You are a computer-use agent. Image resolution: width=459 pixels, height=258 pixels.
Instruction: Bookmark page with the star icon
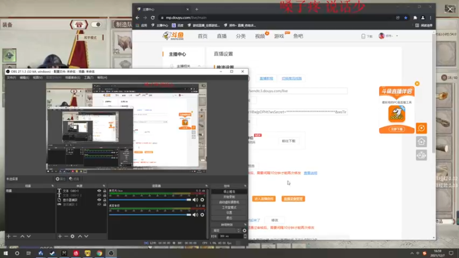tap(406, 18)
